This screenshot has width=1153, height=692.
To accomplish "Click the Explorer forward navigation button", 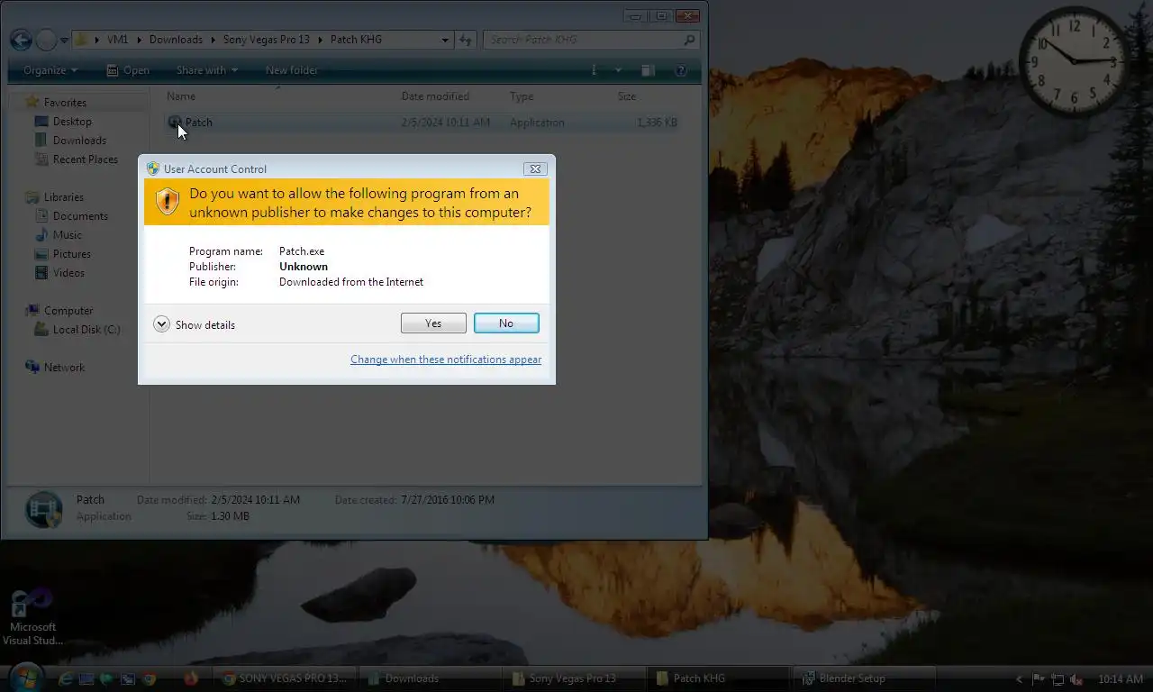I will [x=46, y=40].
